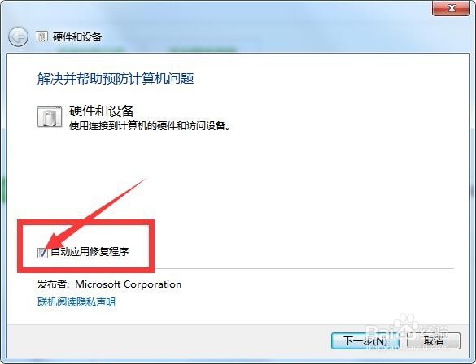
Task: Continue with the 下一步(N) button
Action: click(x=365, y=341)
